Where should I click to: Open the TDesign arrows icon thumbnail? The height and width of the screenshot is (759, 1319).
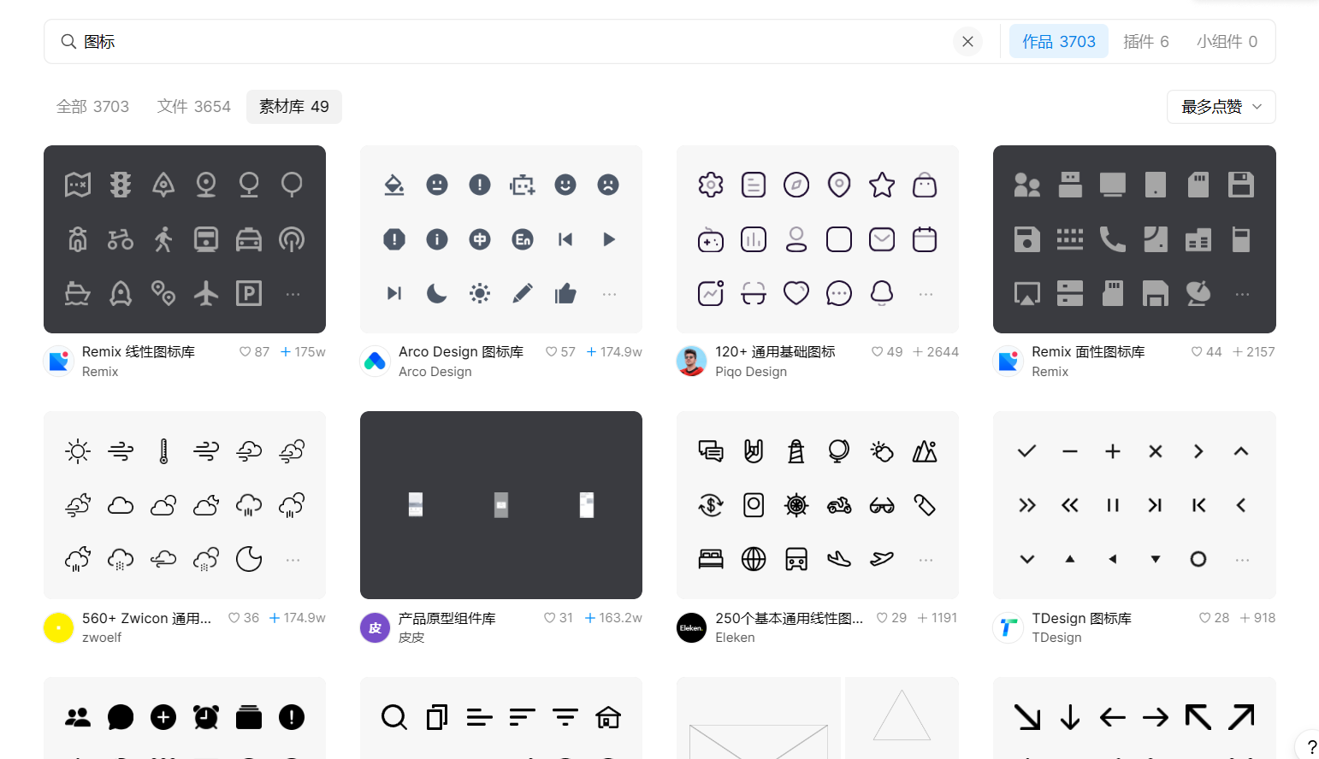tap(1134, 505)
